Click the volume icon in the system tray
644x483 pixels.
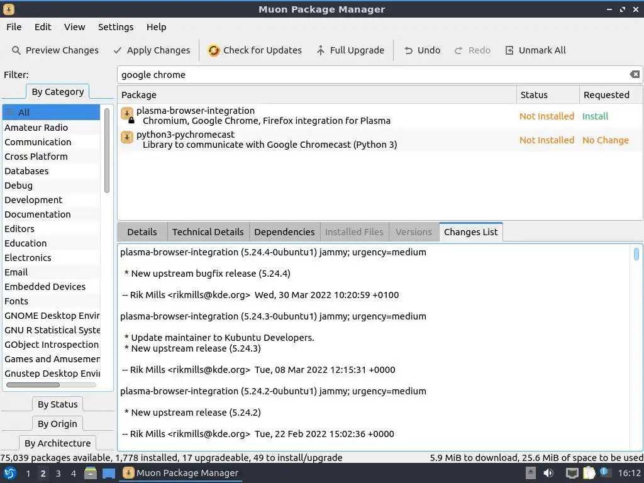548,473
